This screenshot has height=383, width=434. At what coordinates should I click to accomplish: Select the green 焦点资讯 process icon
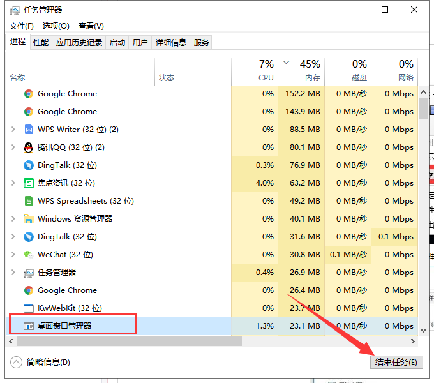pyautogui.click(x=28, y=183)
